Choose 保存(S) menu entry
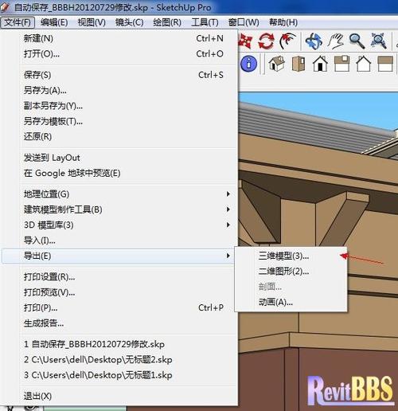 (119, 75)
